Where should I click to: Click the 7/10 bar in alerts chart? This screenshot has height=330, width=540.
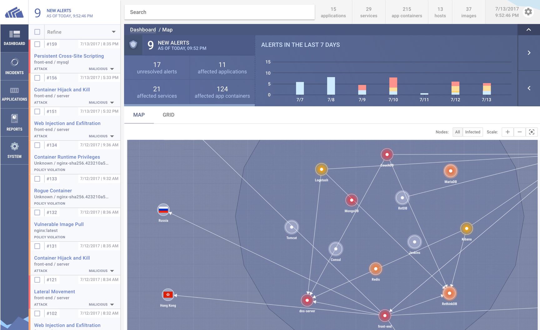(393, 86)
